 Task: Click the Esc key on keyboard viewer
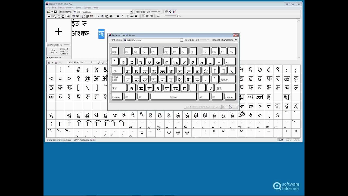114,51
